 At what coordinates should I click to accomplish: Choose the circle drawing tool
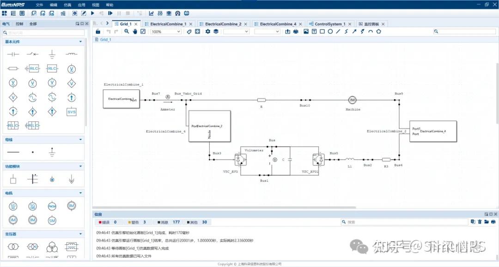click(x=330, y=31)
